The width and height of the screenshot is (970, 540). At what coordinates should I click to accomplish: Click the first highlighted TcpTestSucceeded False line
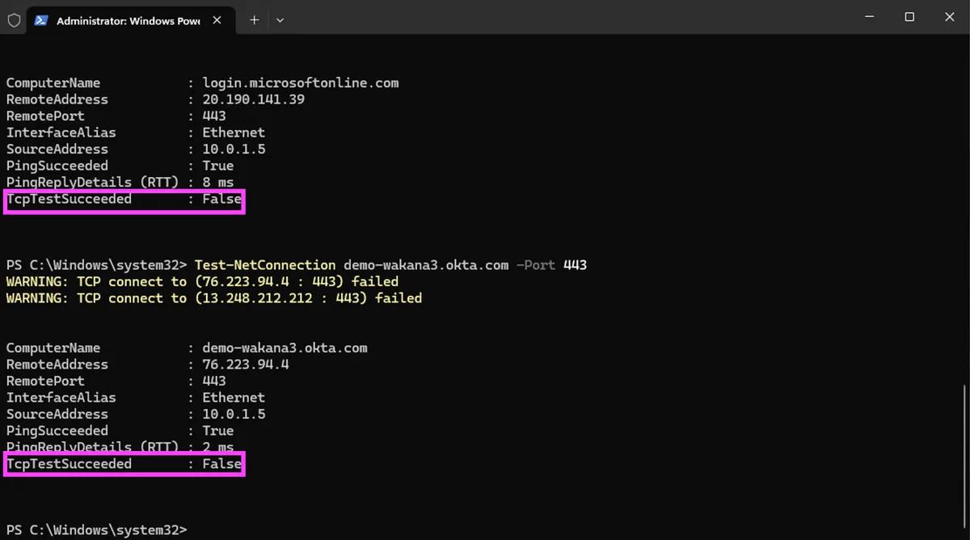click(124, 199)
